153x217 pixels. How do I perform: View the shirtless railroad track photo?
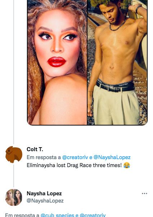[x=117, y=62]
